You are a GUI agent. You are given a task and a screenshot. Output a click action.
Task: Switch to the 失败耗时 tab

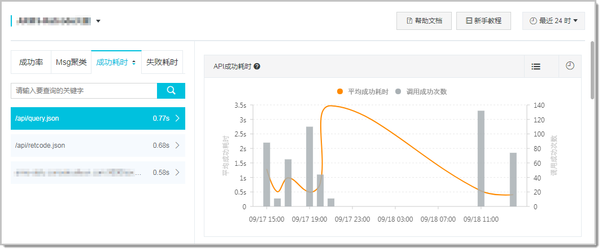tap(162, 62)
